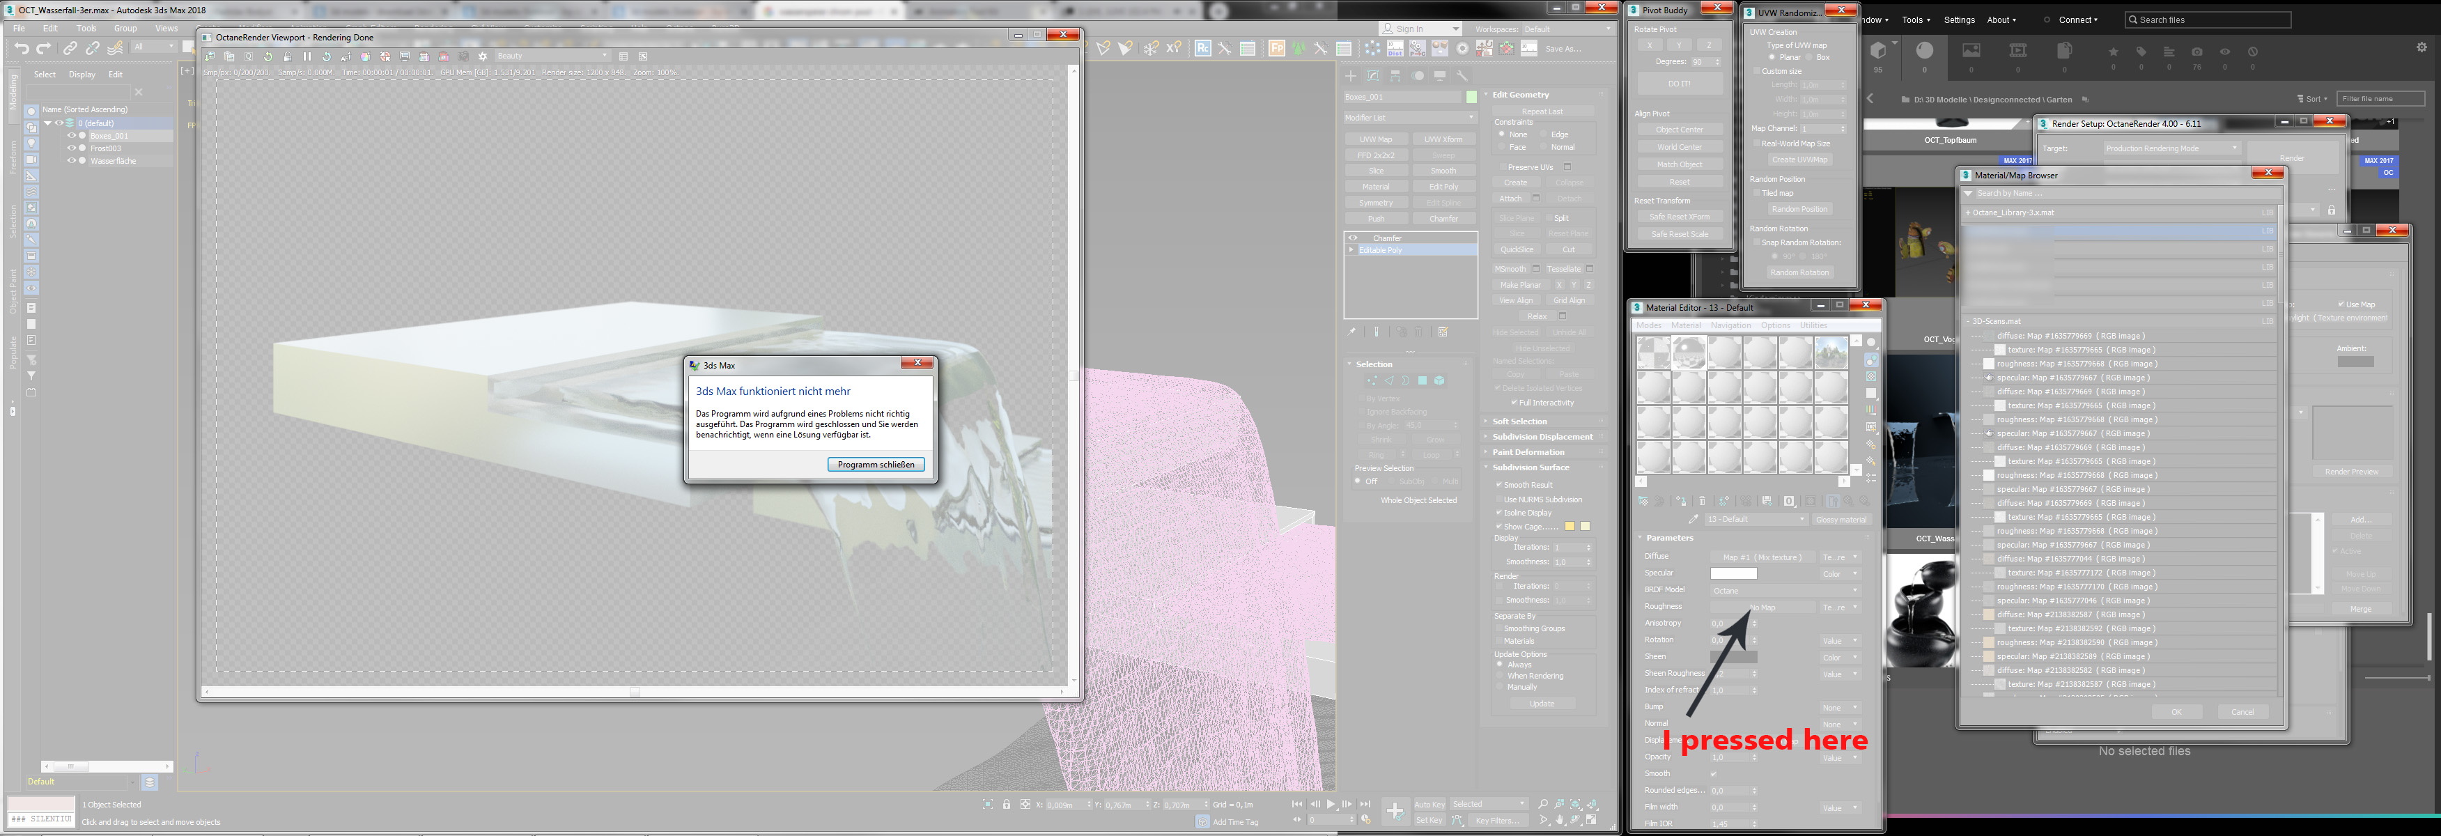Open the Tools menu in 3ds Max
Image resolution: width=2441 pixels, height=836 pixels.
[86, 29]
